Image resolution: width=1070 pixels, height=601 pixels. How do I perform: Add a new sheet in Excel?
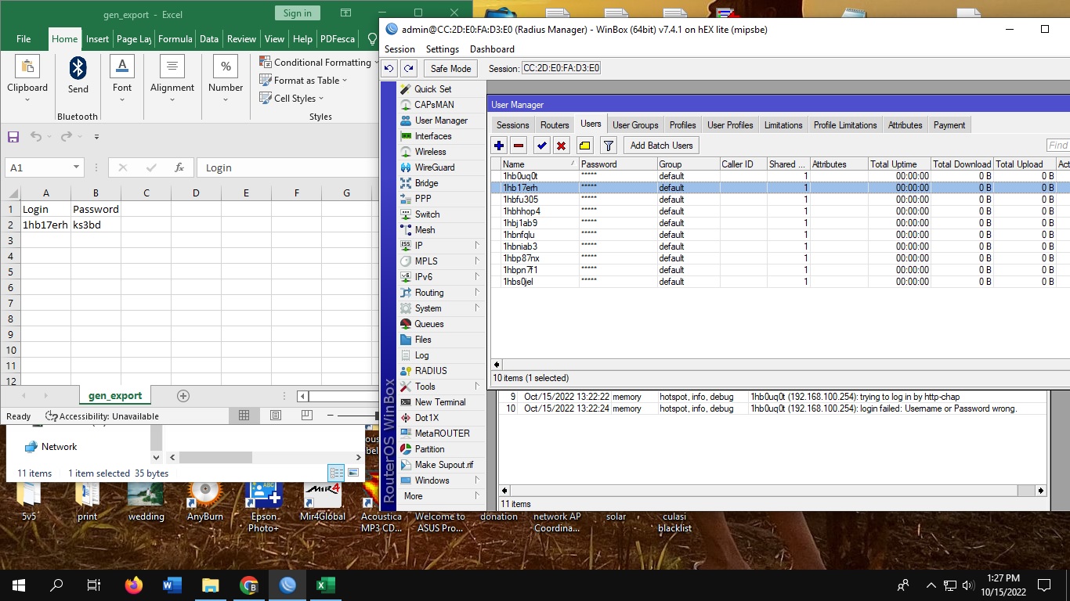coord(183,396)
